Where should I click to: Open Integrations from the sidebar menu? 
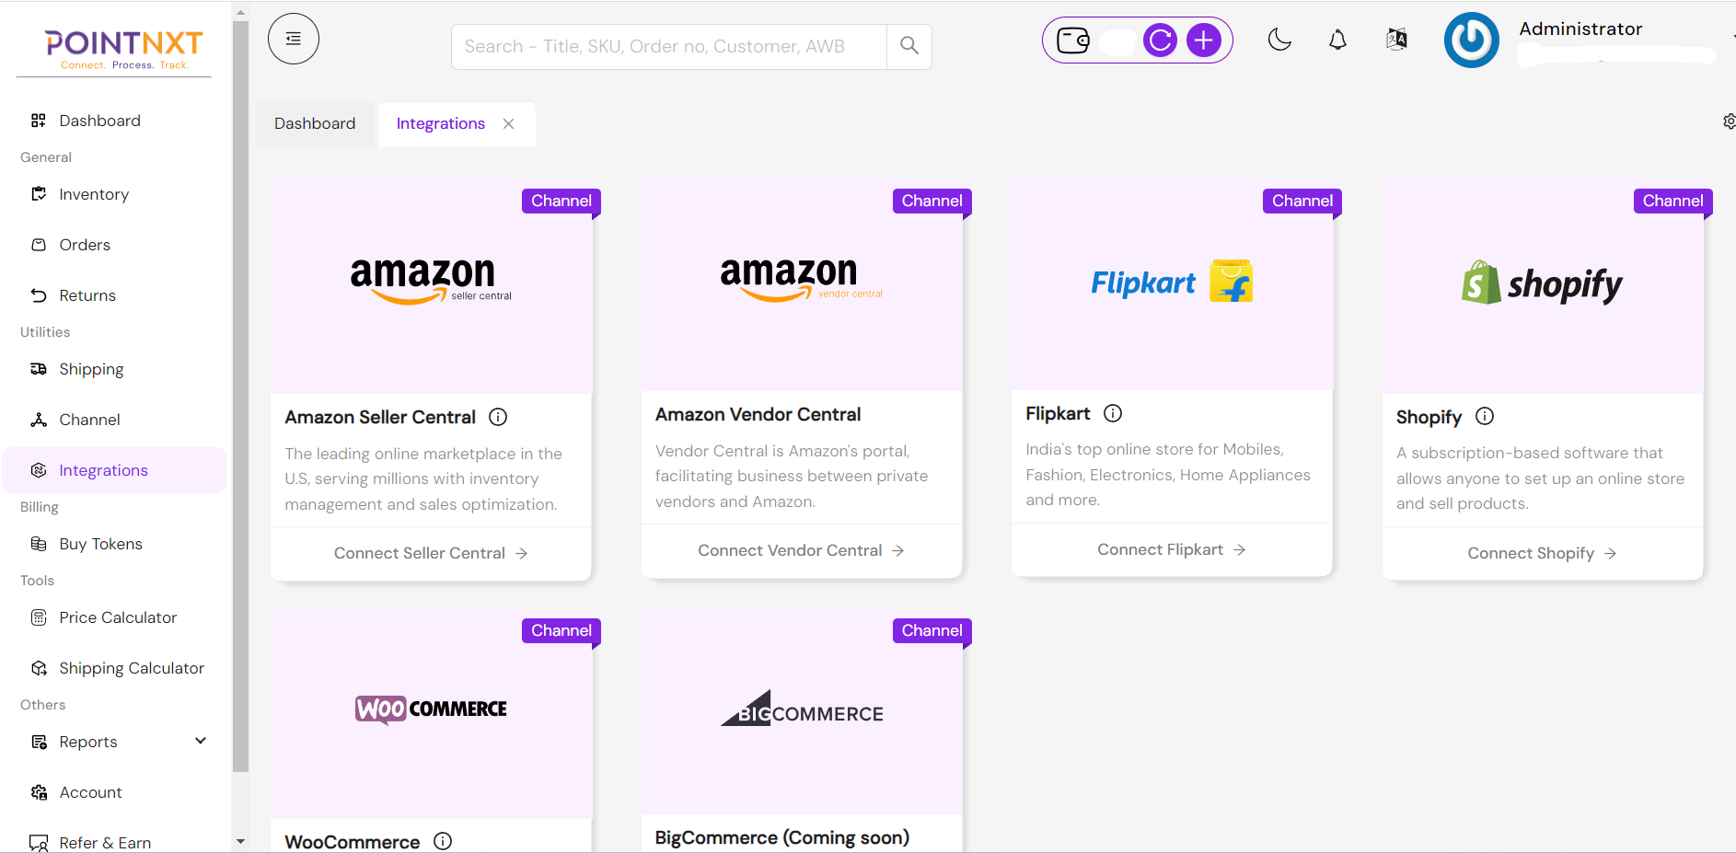tap(103, 469)
